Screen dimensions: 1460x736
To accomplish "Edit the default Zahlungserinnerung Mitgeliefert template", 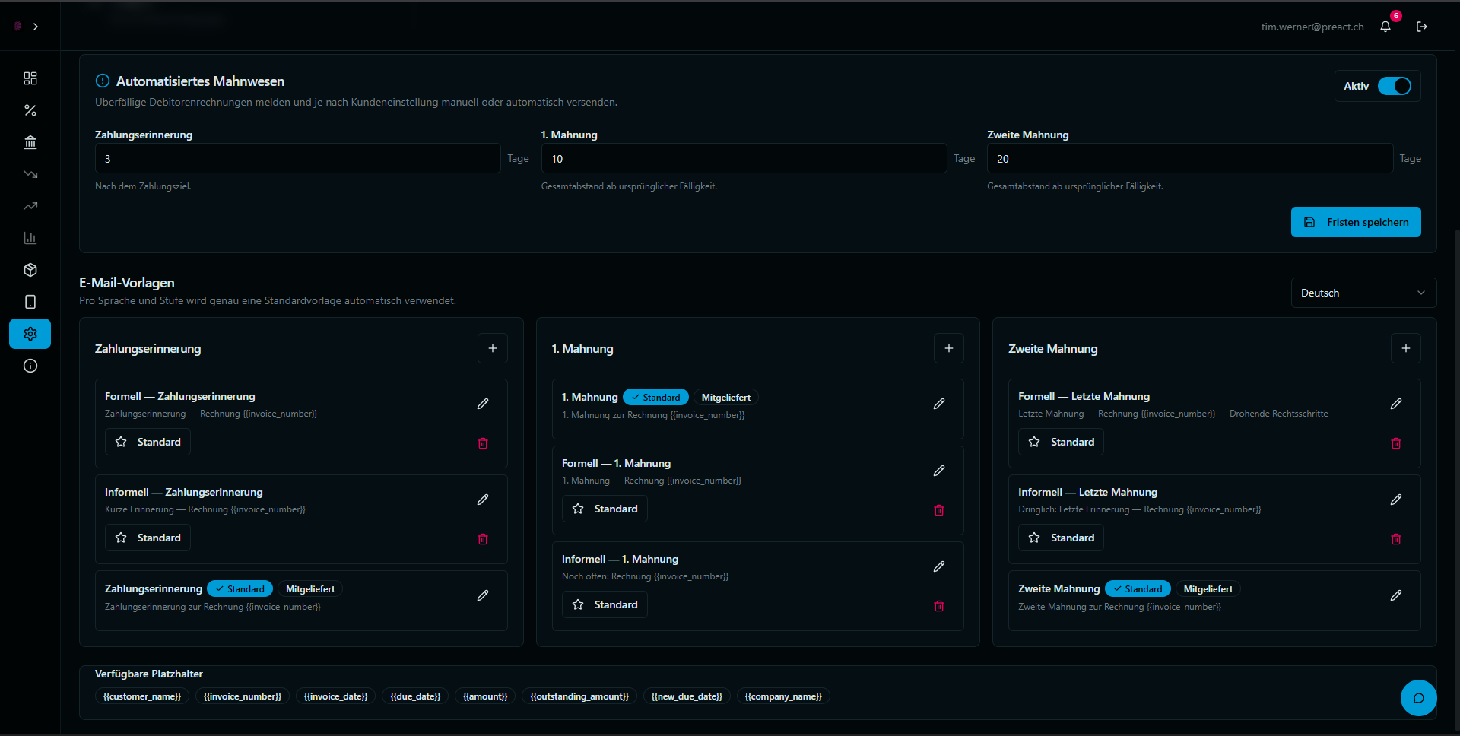I will [x=483, y=595].
